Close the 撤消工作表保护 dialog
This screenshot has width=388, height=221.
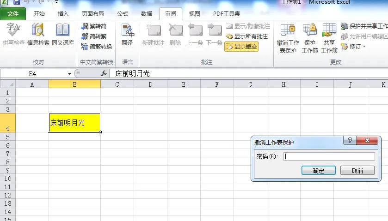coord(367,140)
